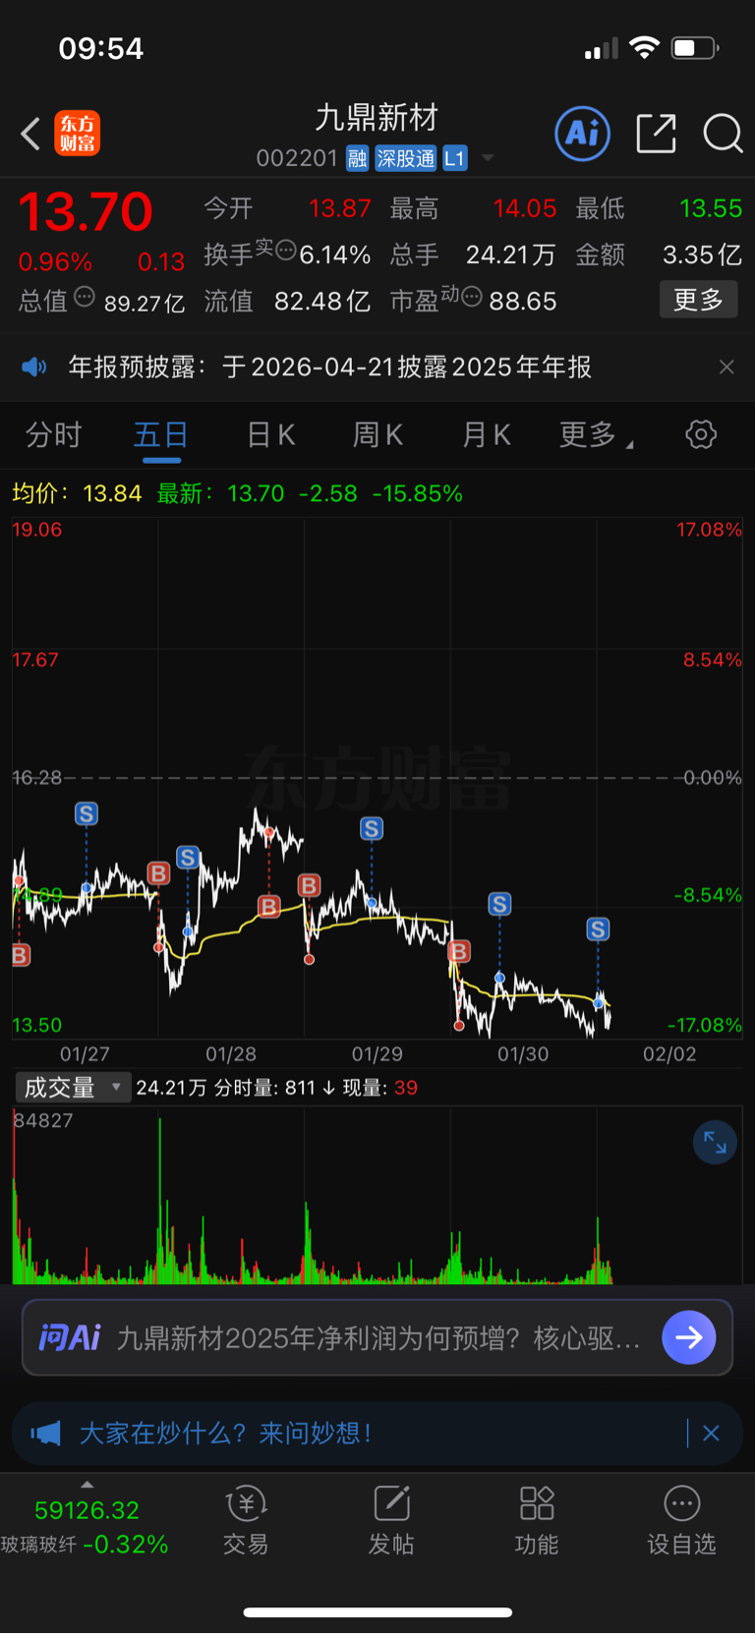Switch to the 日K tab
The height and width of the screenshot is (1634, 755).
pyautogui.click(x=270, y=434)
